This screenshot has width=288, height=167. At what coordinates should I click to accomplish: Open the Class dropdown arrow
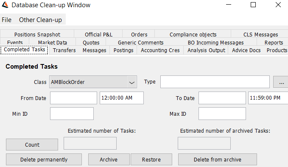coord(131,82)
